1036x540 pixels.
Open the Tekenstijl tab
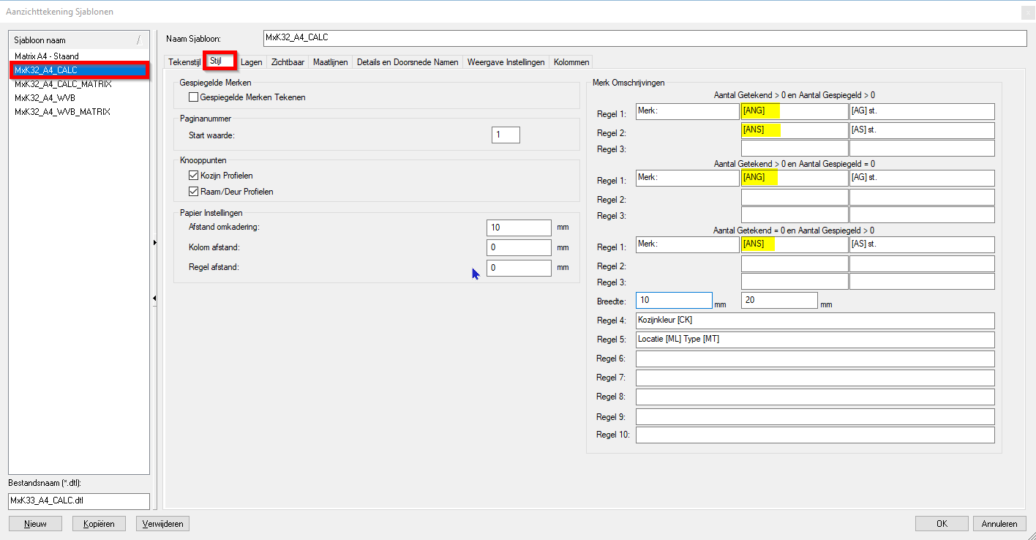tap(184, 62)
